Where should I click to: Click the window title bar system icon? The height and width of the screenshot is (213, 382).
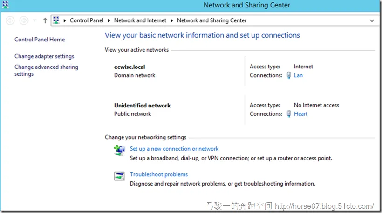pyautogui.click(x=6, y=6)
